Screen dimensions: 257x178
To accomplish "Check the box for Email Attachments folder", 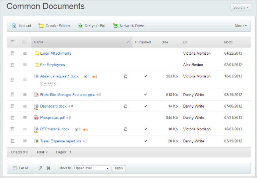I will click(x=12, y=54).
